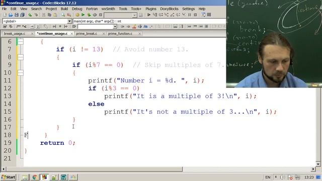This screenshot has height=181, width=322.
Task: Collapse the code fold at line 8
Action: point(21,57)
